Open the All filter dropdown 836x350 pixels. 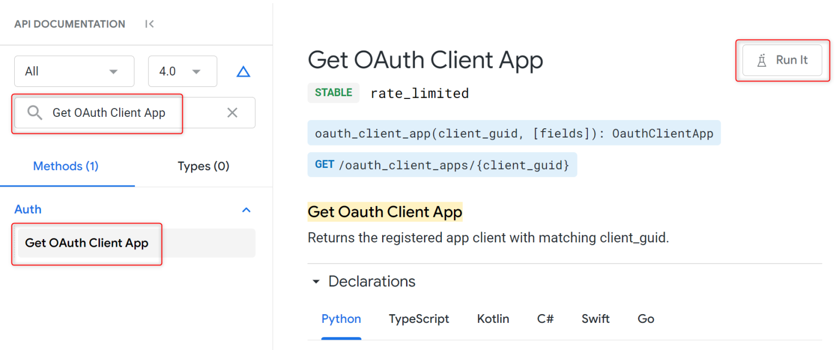pyautogui.click(x=74, y=71)
